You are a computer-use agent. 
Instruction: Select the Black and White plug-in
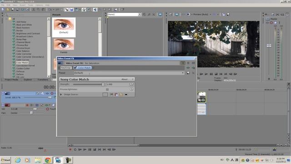pos(24,25)
